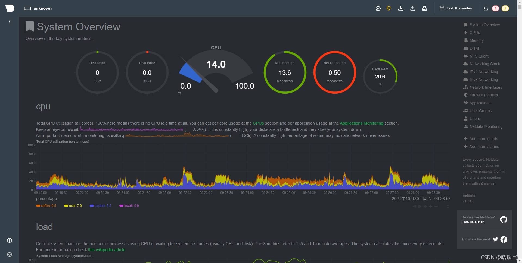Click the Facebook share icon
522x263 pixels.
tap(504, 239)
